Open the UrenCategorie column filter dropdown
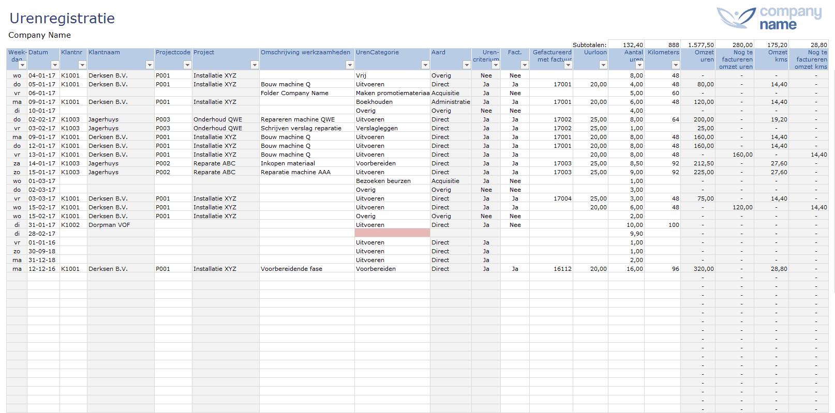Screen dimensions: 835x413 (425, 65)
